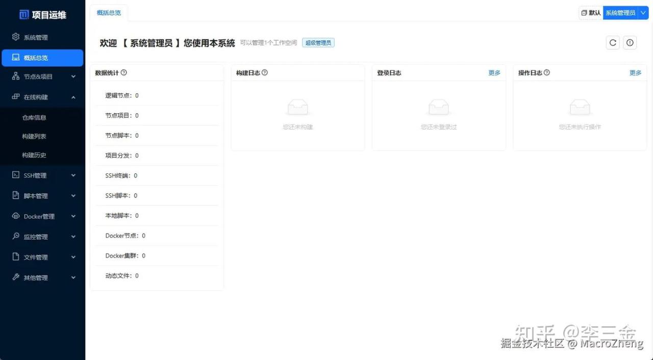Click the 超级管理员 tag

pyautogui.click(x=318, y=43)
